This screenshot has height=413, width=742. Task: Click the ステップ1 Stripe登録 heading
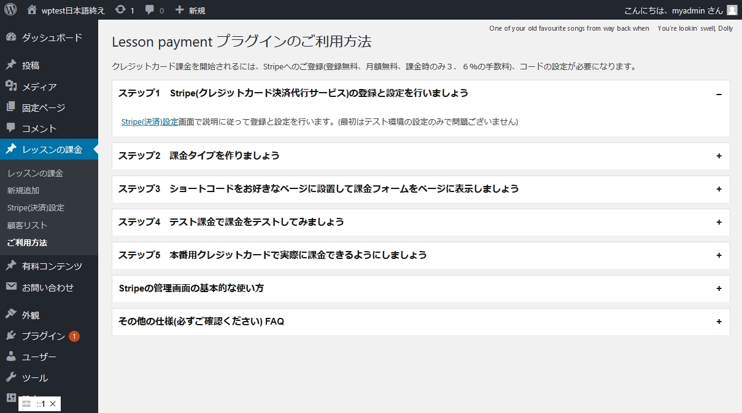293,93
